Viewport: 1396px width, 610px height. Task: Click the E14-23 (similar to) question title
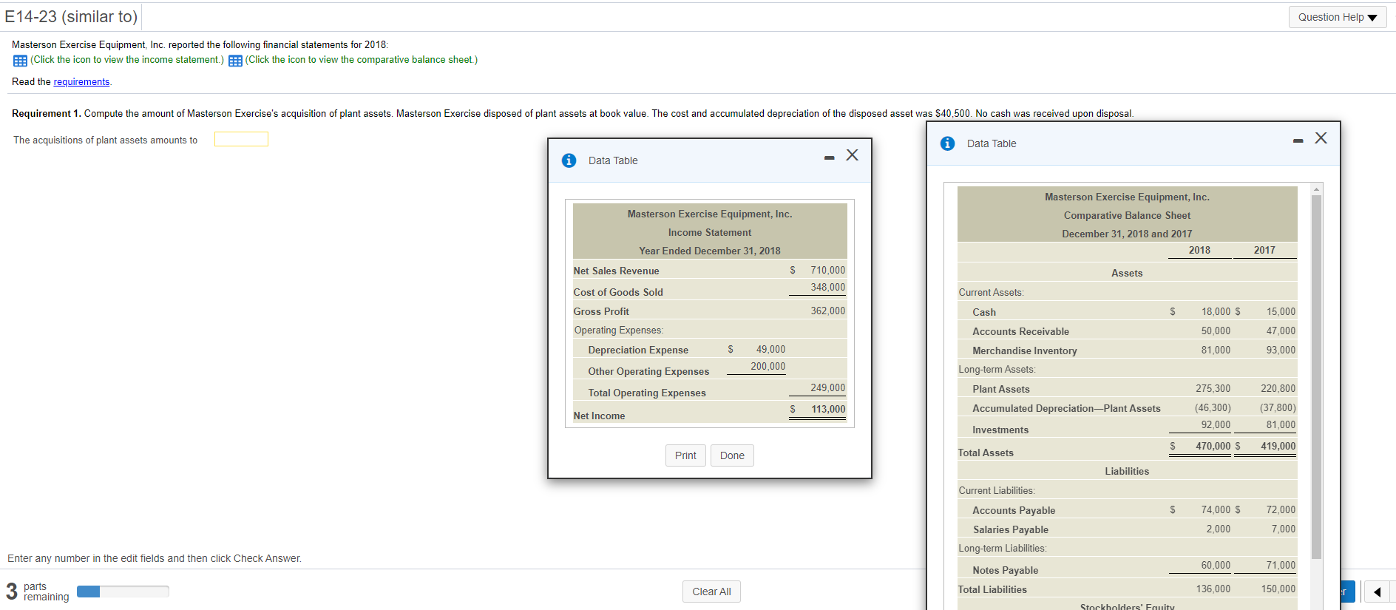coord(71,16)
